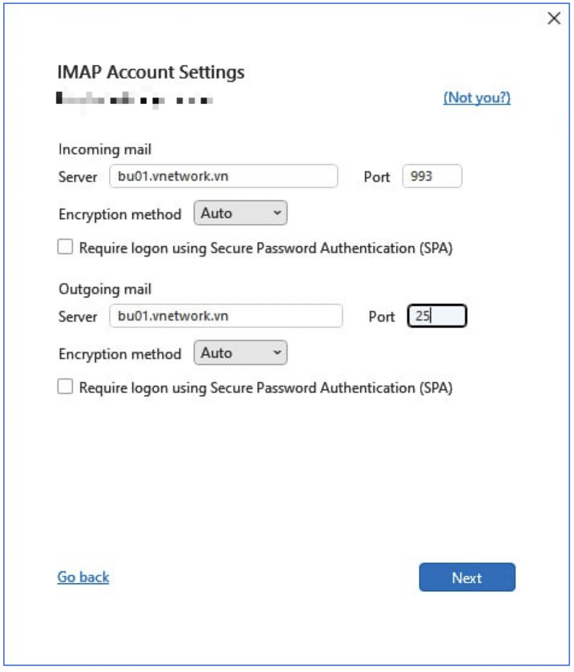Screen dimensions: 574x672
Task: Enable the Outgoing mail SPA logon checkbox
Action: [65, 387]
